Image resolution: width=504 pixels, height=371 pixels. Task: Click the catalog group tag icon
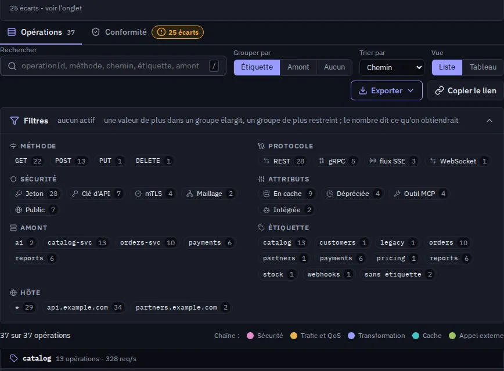coord(14,358)
